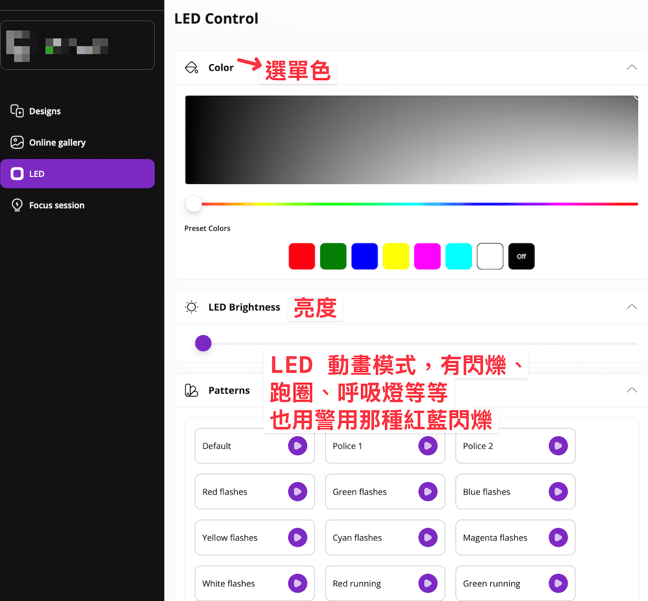Collapse the LED Brightness section

point(631,307)
